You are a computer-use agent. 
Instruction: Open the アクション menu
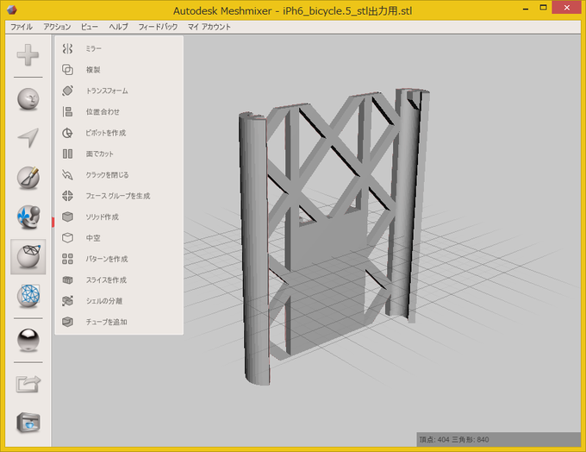click(x=57, y=27)
